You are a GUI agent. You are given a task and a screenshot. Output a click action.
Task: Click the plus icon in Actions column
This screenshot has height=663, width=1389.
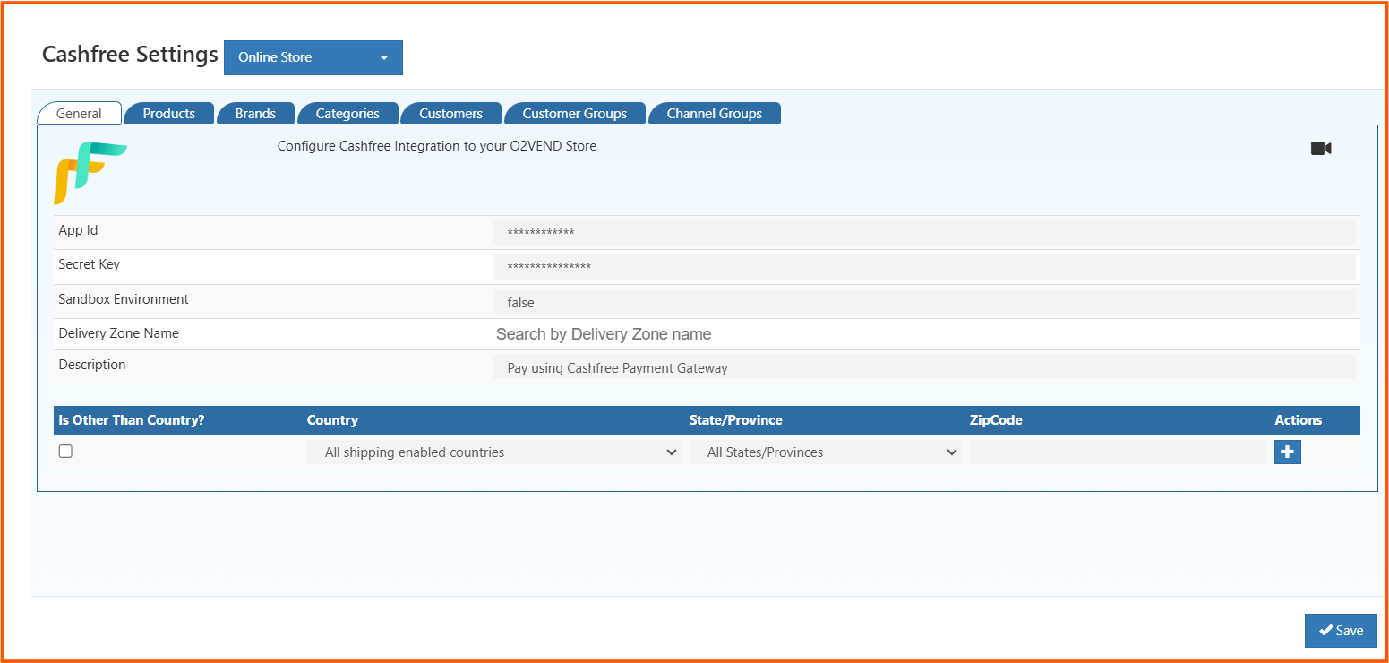click(x=1287, y=452)
